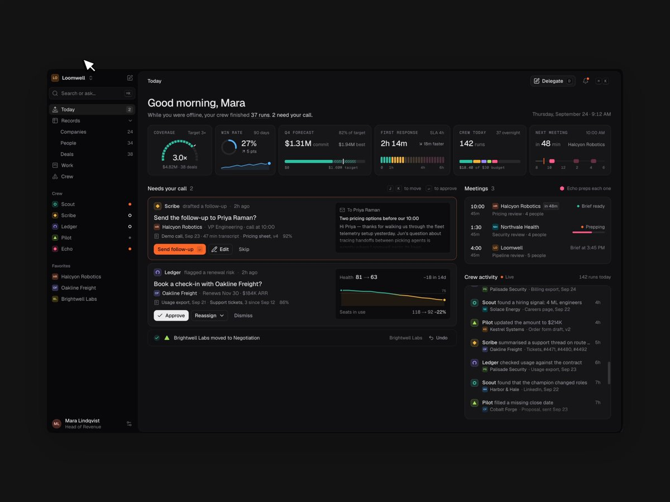
Task: Click Scout icon in champion changed roles row
Action: (x=475, y=383)
